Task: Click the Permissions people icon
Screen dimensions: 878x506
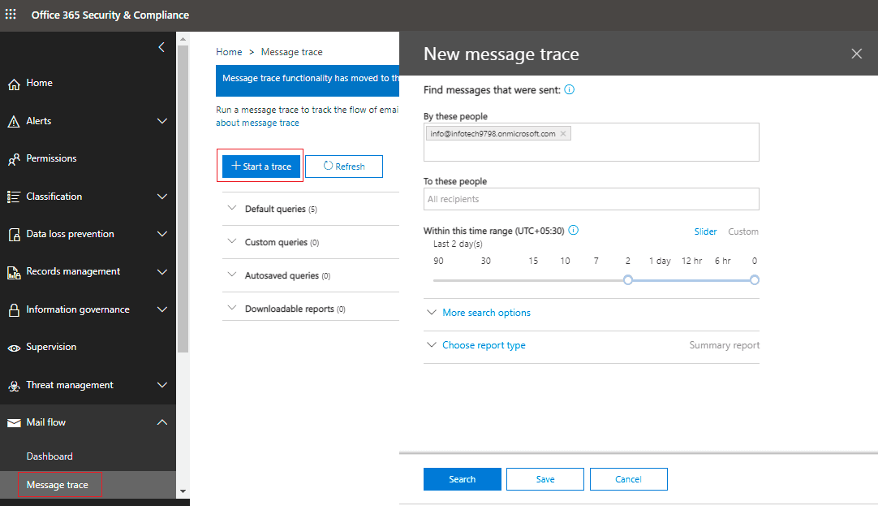Action: 13,159
